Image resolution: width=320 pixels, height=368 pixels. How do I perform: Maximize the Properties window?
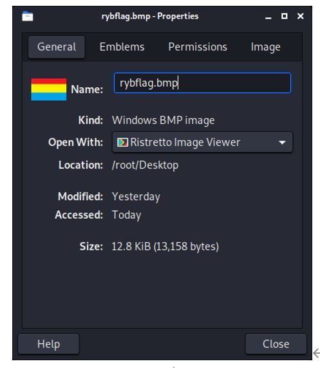tap(284, 16)
